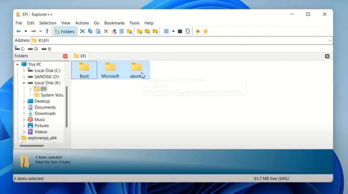Expand the Pictures tree node
This screenshot has width=348, height=194.
pyautogui.click(x=24, y=126)
